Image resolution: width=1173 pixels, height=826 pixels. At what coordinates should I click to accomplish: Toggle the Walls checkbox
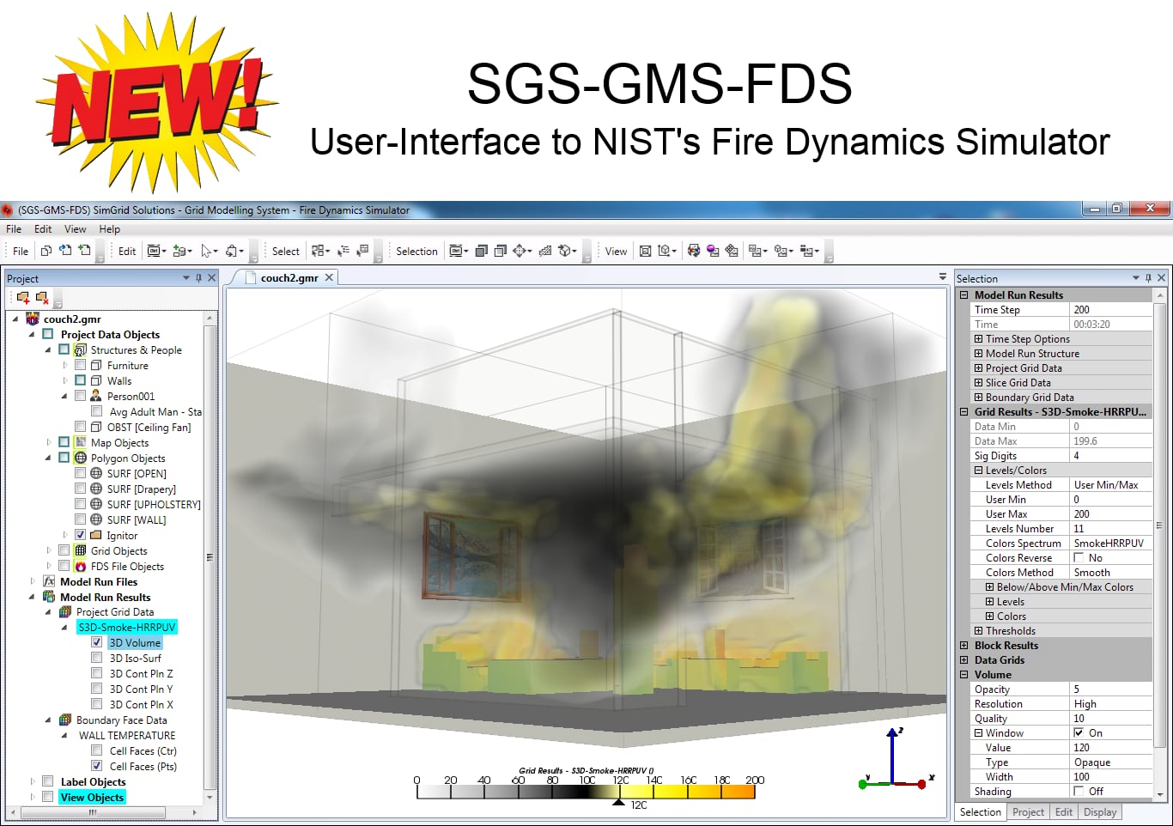(80, 380)
